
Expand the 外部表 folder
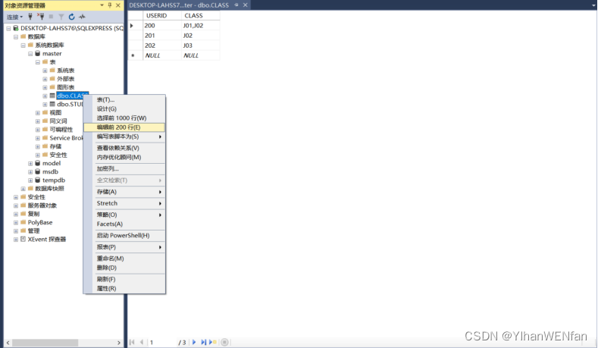(x=45, y=79)
